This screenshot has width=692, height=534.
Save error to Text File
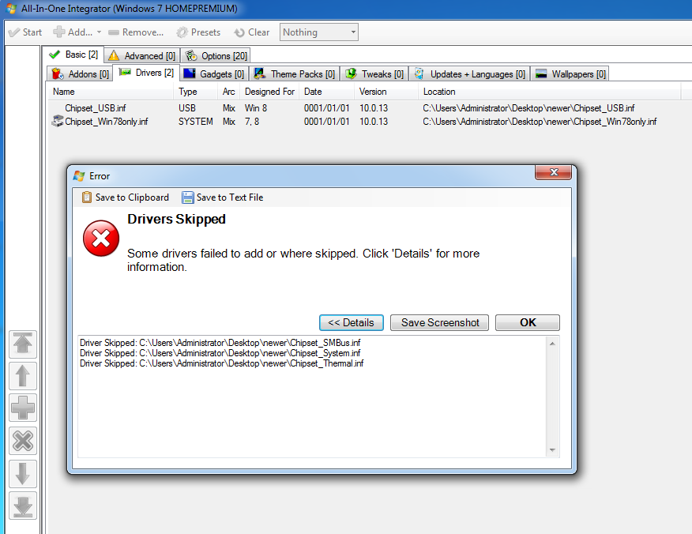pyautogui.click(x=223, y=197)
